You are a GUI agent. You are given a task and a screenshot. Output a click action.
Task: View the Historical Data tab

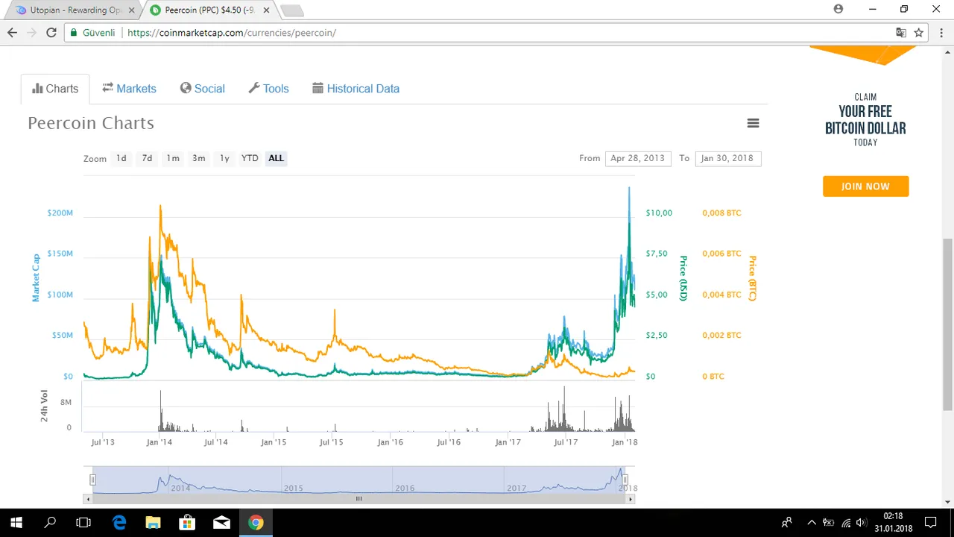tap(356, 89)
